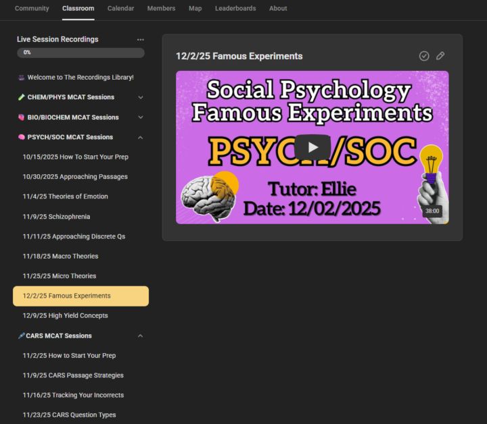487x424 pixels.
Task: Mark lesson complete with checkmark circle
Action: click(424, 56)
